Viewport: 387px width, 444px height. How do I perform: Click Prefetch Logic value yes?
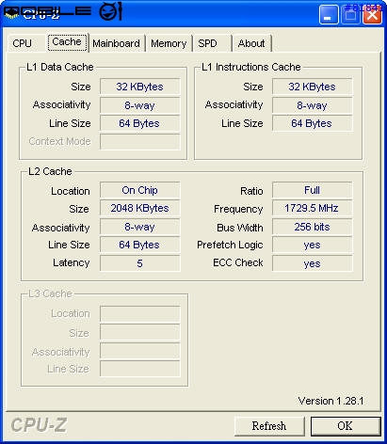tap(312, 245)
